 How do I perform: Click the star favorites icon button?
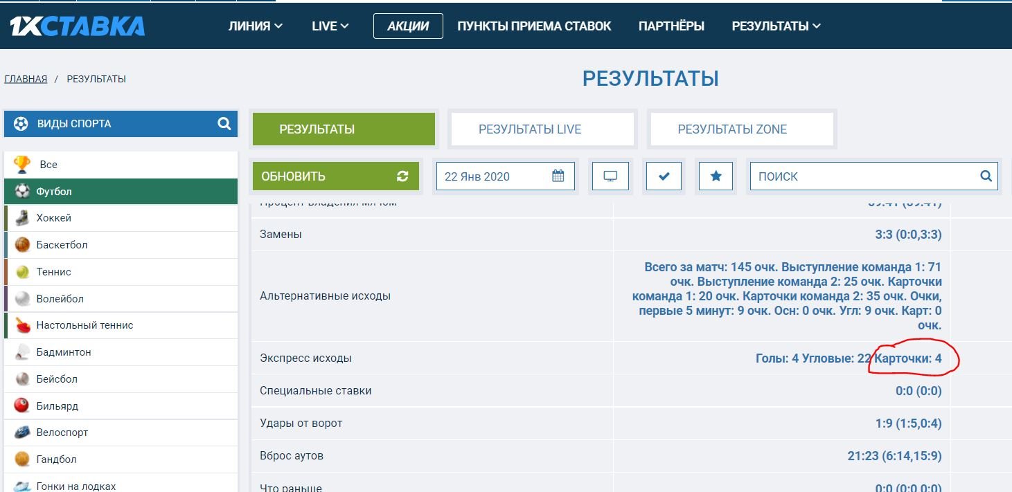point(716,176)
